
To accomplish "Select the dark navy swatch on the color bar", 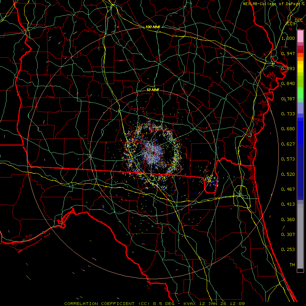I will pyautogui.click(x=300, y=174).
